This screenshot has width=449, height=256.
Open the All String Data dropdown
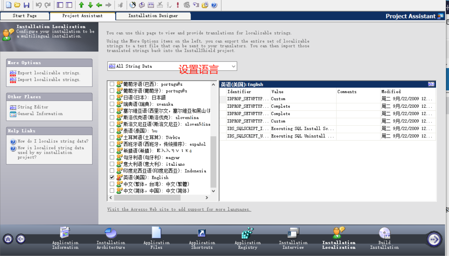click(x=233, y=66)
